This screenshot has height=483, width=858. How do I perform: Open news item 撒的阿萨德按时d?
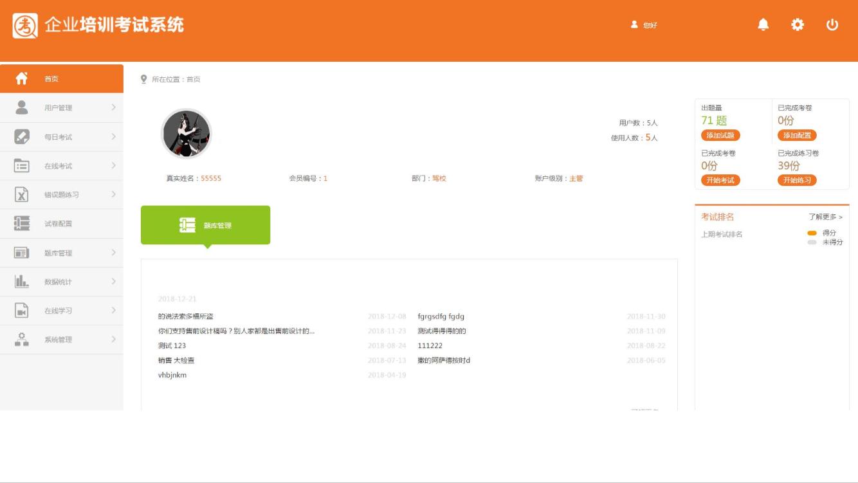(444, 360)
